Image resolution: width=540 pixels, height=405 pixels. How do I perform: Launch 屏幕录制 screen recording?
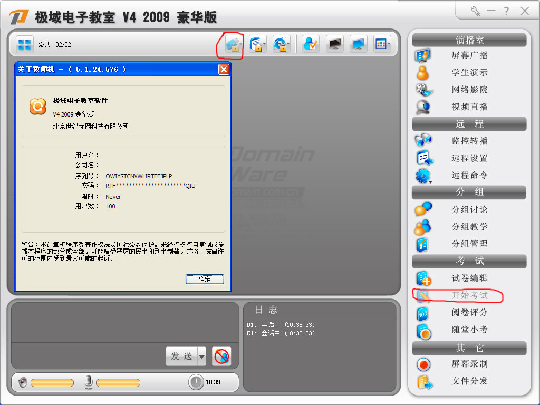(x=469, y=364)
